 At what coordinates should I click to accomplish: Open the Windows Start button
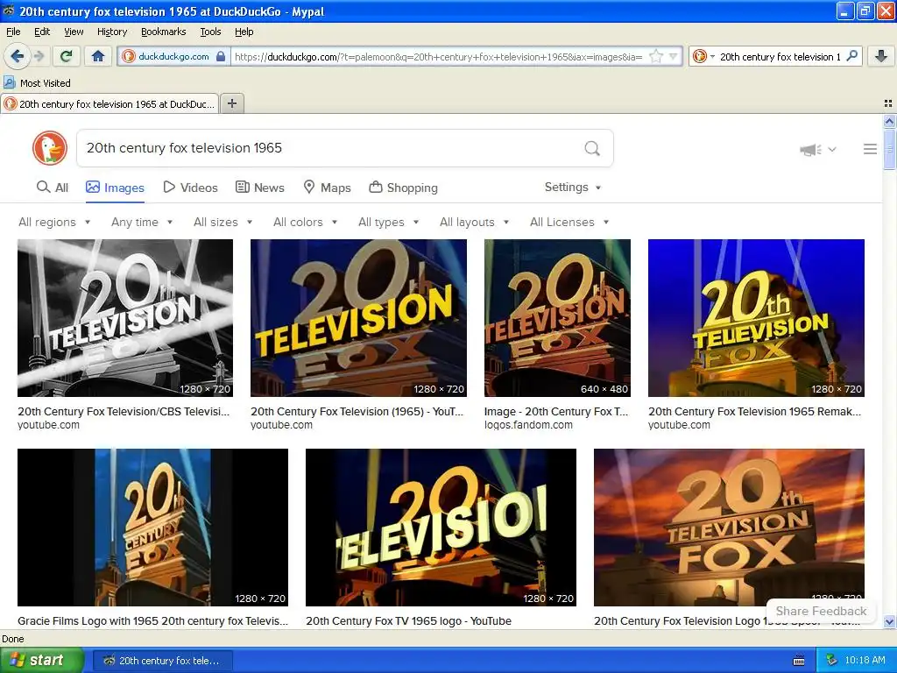pyautogui.click(x=41, y=661)
